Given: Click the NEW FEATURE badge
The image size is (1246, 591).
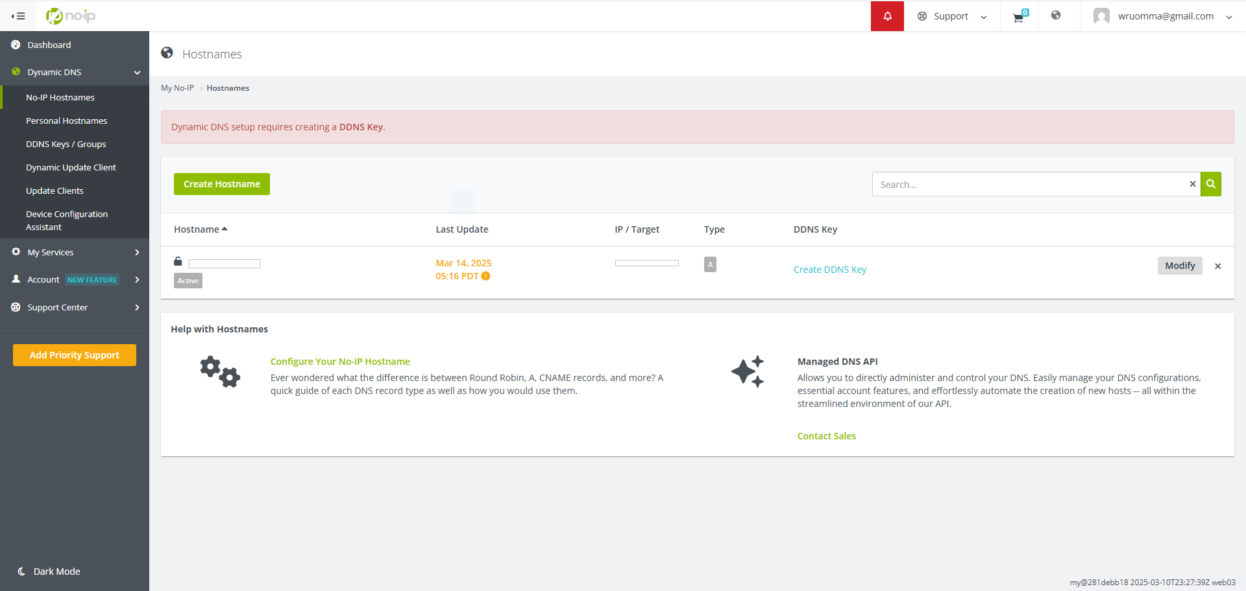Looking at the screenshot, I should pos(92,280).
